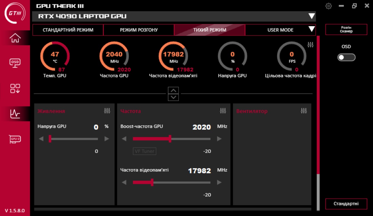This screenshot has width=373, height=216.
Task: Open Вентилятор panel settings sliders icon
Action: (x=304, y=111)
